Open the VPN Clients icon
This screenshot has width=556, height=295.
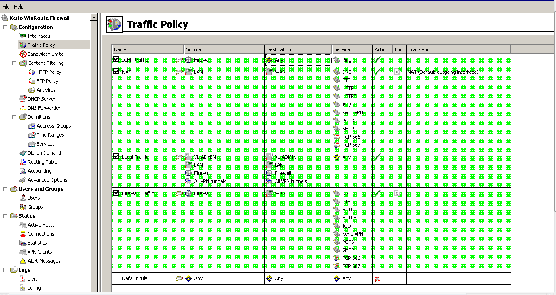click(x=23, y=252)
